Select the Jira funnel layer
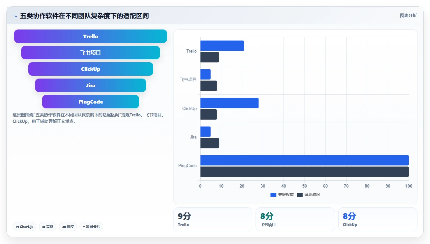Viewport: 430px width, 244px height. [90, 85]
